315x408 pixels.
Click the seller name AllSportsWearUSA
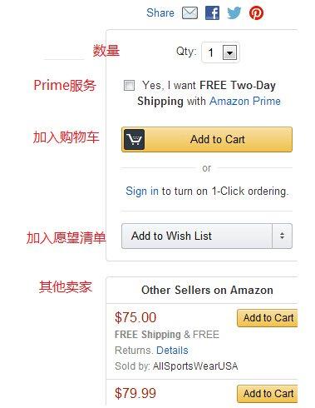point(195,366)
